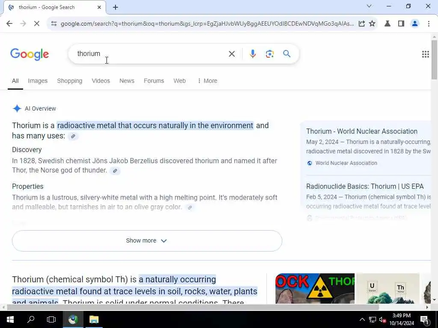Search by image with Google Lens icon
The image size is (438, 328).
269,54
